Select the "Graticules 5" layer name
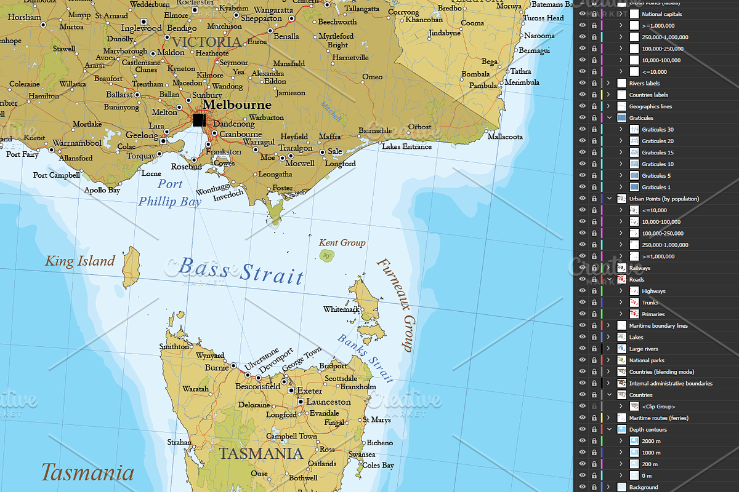The width and height of the screenshot is (739, 492). [656, 176]
